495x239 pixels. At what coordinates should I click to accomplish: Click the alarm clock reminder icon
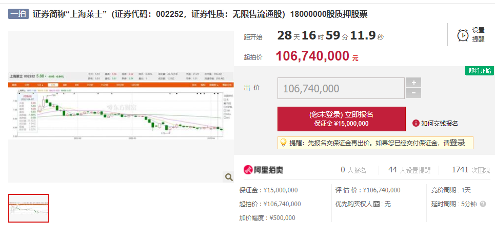pyautogui.click(x=463, y=35)
